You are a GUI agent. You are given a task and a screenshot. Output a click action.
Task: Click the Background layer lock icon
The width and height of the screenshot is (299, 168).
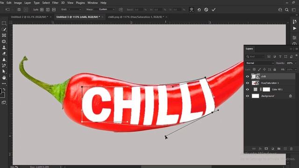(290, 96)
